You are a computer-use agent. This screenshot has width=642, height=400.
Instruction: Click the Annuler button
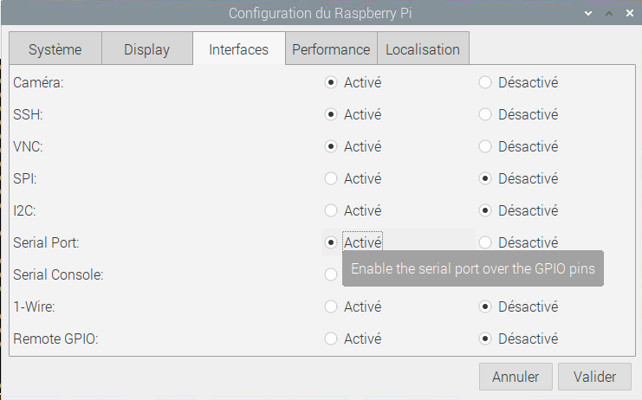pyautogui.click(x=516, y=377)
